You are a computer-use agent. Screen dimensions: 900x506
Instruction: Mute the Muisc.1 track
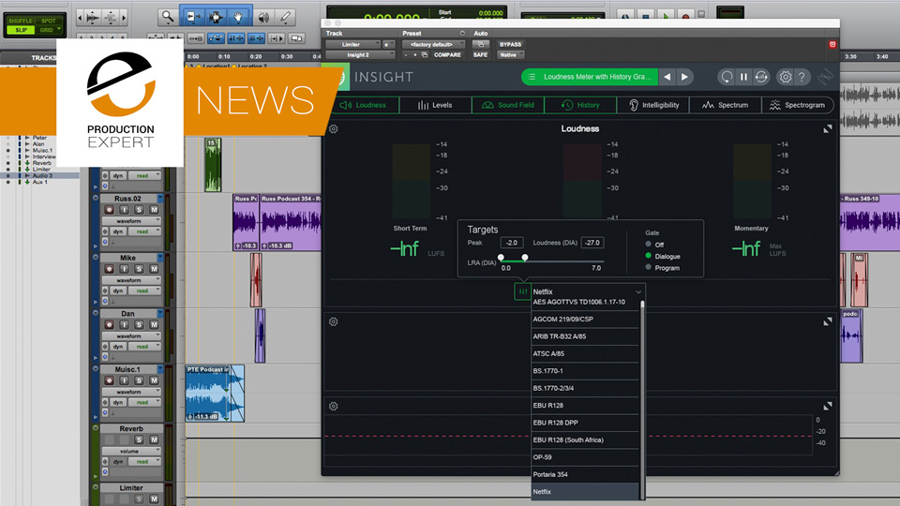[154, 381]
